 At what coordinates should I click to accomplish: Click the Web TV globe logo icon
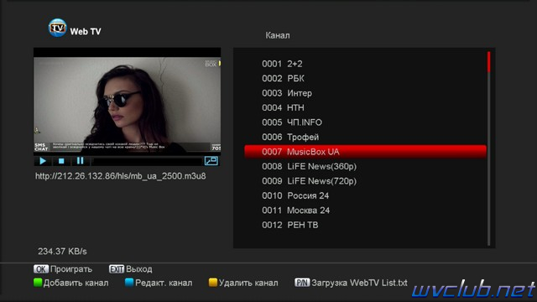[57, 28]
